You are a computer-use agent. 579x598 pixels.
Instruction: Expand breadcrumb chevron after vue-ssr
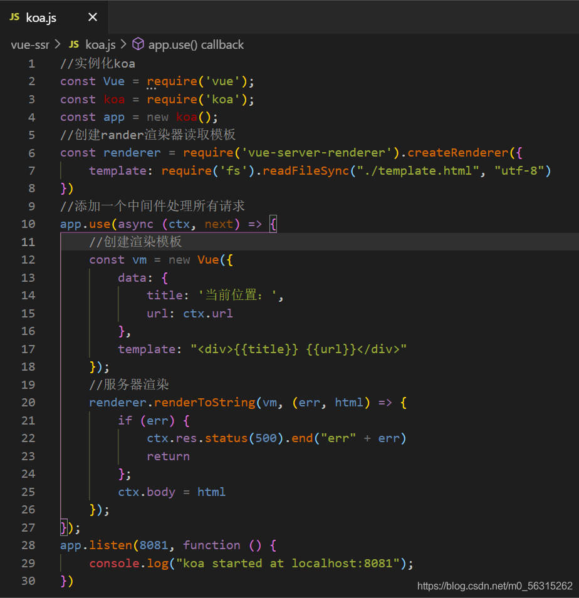pos(58,44)
